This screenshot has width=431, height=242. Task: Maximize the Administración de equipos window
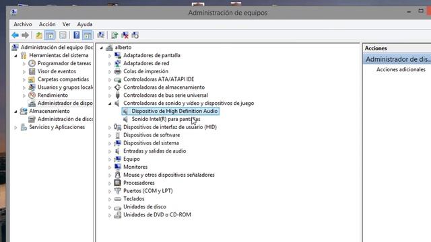pos(421,11)
